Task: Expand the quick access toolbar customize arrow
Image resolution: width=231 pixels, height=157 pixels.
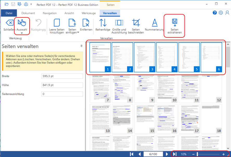Action: [31, 4]
